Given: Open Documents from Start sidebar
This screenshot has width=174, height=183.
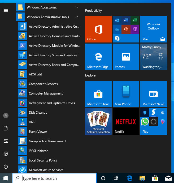Looking at the screenshot, I should click(x=6, y=128).
